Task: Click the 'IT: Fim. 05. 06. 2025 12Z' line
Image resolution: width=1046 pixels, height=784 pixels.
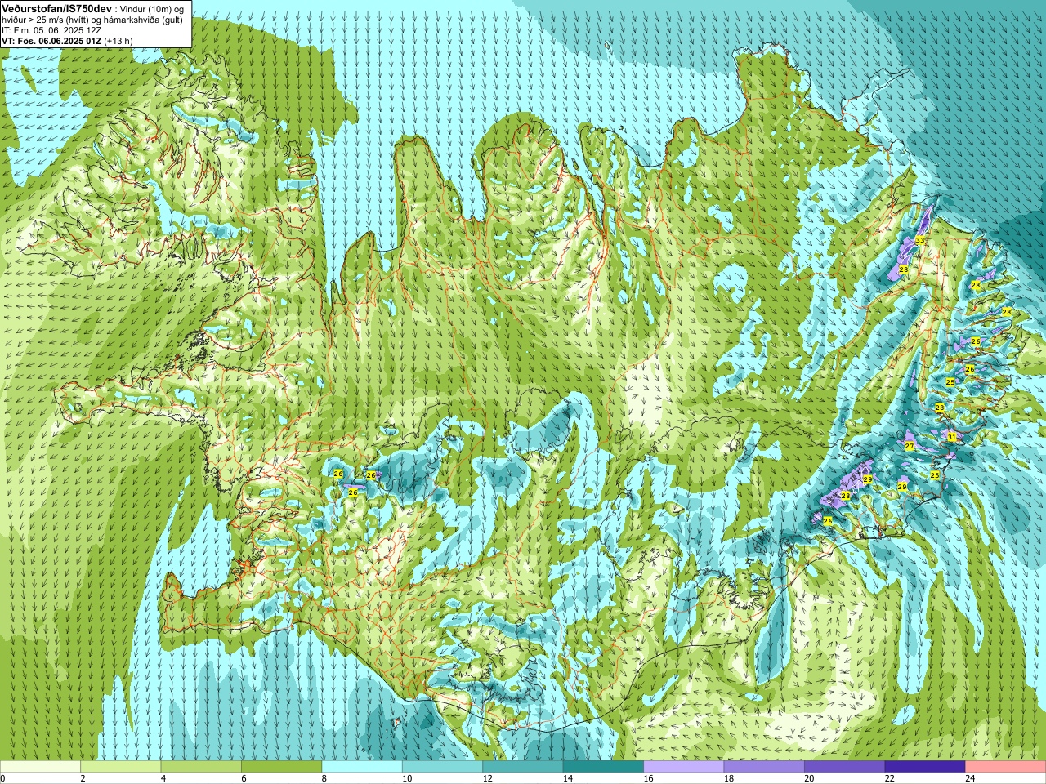Action: click(x=51, y=30)
